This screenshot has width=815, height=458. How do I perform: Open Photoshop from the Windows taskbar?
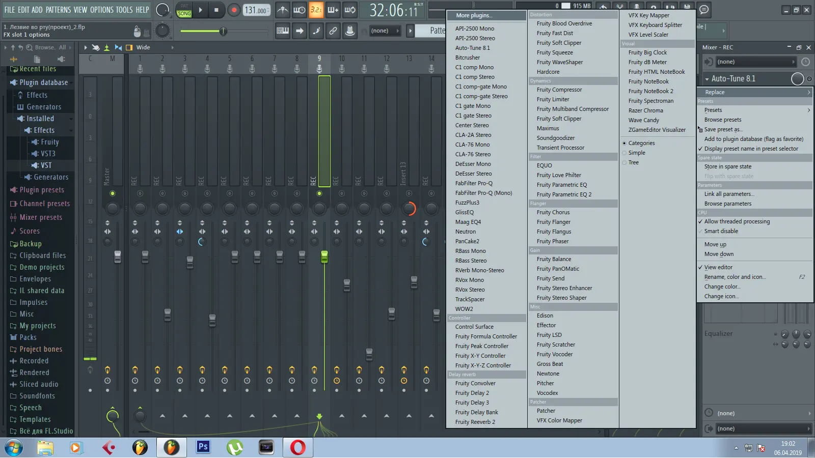pyautogui.click(x=203, y=447)
